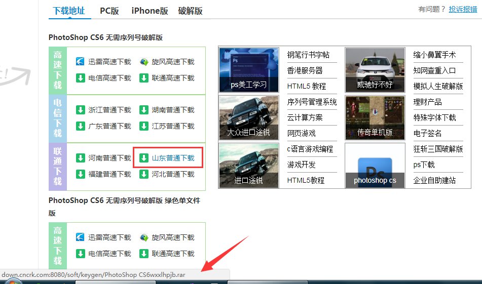Click the green download icon for 河北普通下载
The width and height of the screenshot is (482, 284).
(x=143, y=174)
